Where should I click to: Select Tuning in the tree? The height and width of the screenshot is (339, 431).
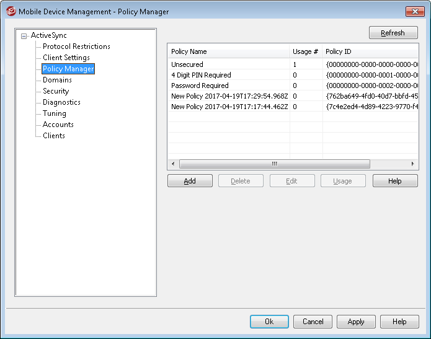55,113
